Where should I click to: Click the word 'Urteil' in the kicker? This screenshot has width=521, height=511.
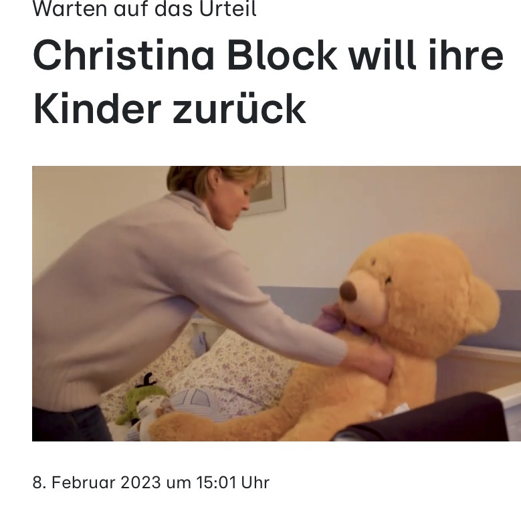point(228,9)
